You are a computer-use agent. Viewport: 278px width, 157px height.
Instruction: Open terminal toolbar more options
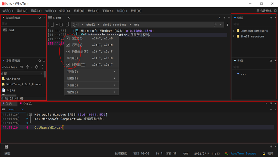pyautogui.click(x=227, y=25)
